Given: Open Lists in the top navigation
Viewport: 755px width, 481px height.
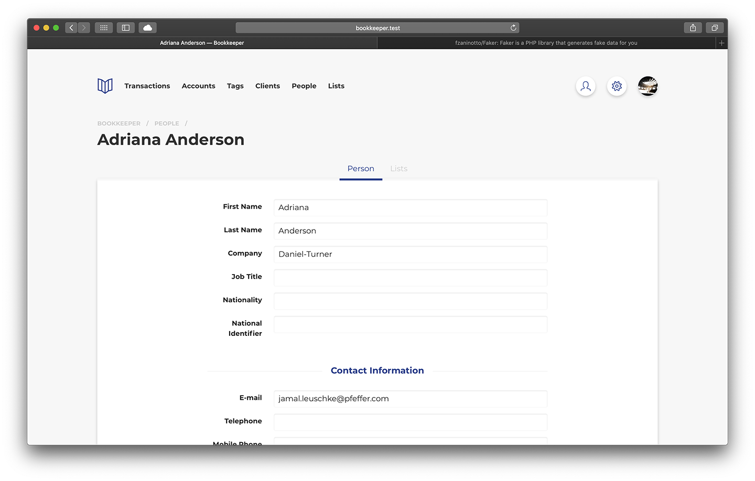Looking at the screenshot, I should point(336,86).
